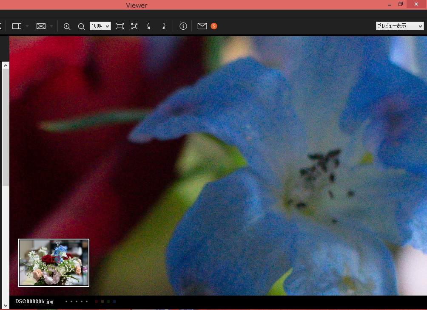Select the yellow color label swatch
Screen dimensions: 427x310
(x=102, y=302)
